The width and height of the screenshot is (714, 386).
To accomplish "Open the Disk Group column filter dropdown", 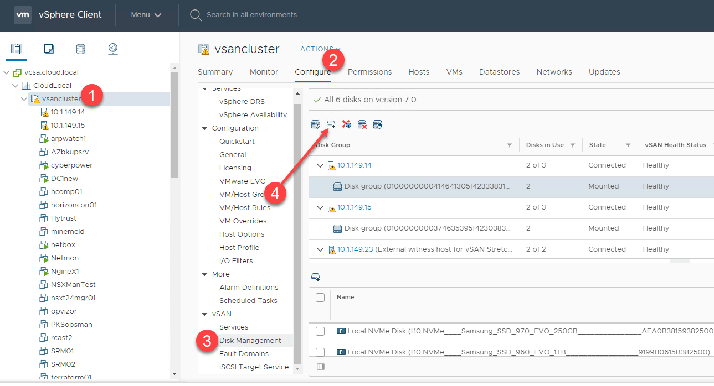I will [510, 145].
